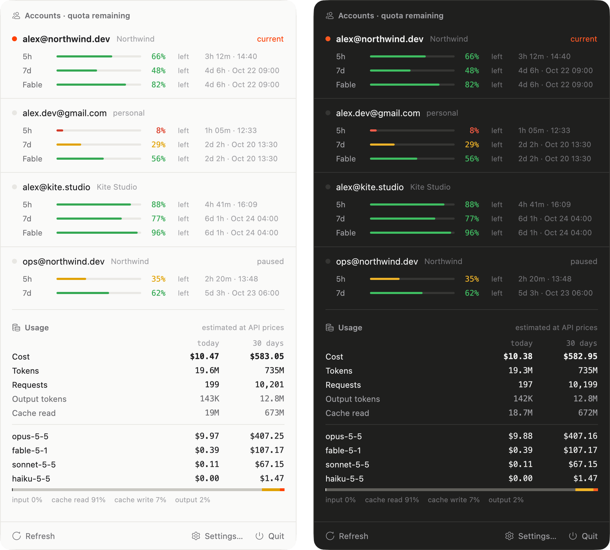Click 'current' label in light panel
610x550 pixels.
[270, 39]
